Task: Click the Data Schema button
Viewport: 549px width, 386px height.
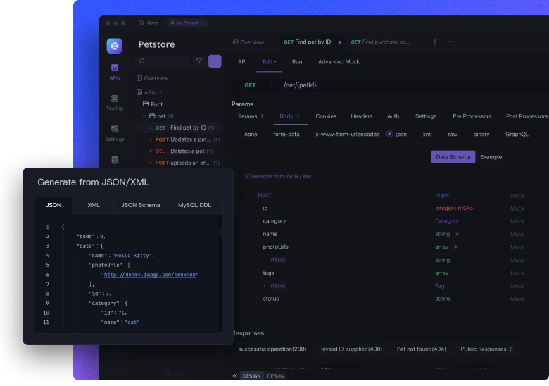Action: (x=453, y=157)
